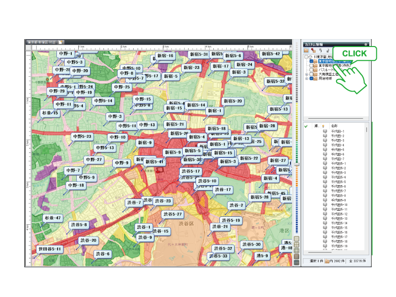Select the darkest finest grid button below zoom slider
Viewport: 396px width, 297px height.
tap(297, 263)
